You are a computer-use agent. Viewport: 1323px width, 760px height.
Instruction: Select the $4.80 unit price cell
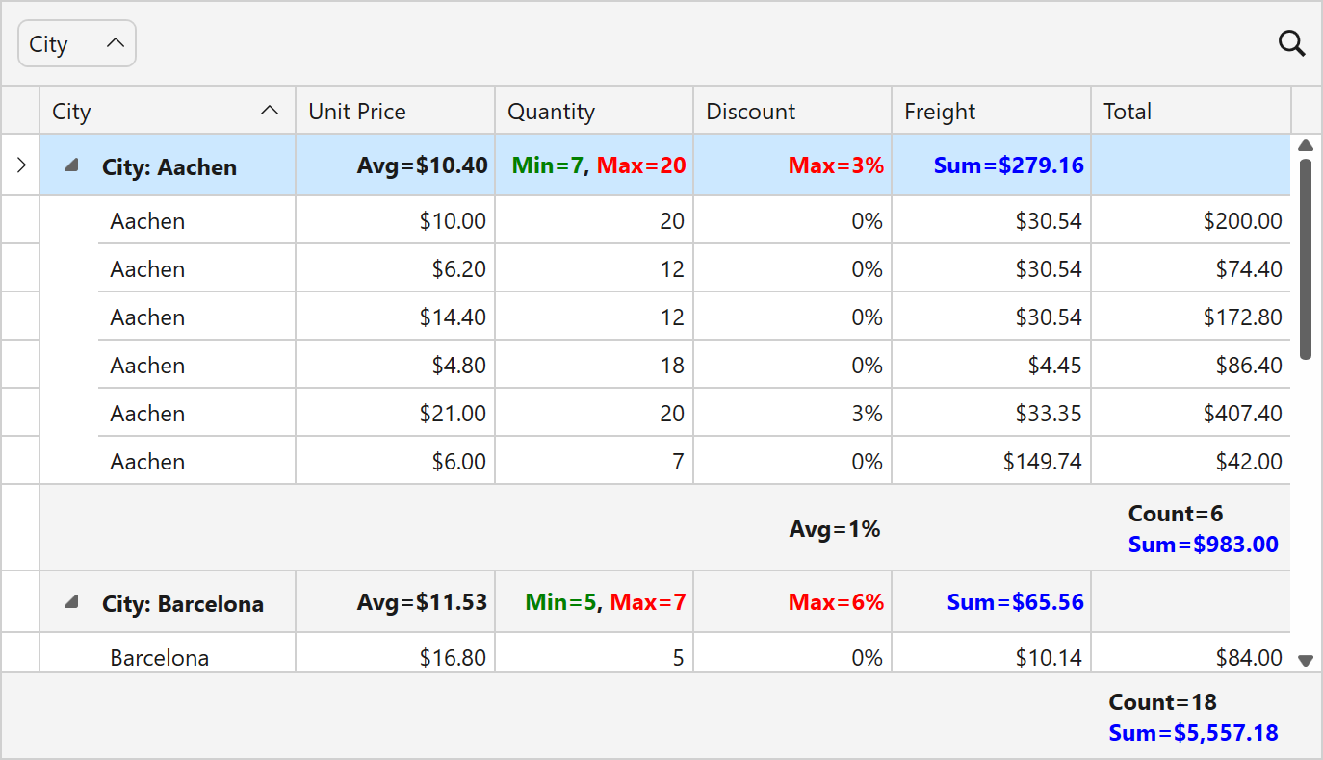395,365
